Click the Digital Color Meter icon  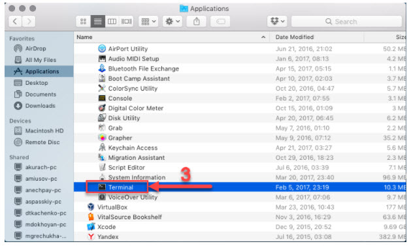[102, 108]
